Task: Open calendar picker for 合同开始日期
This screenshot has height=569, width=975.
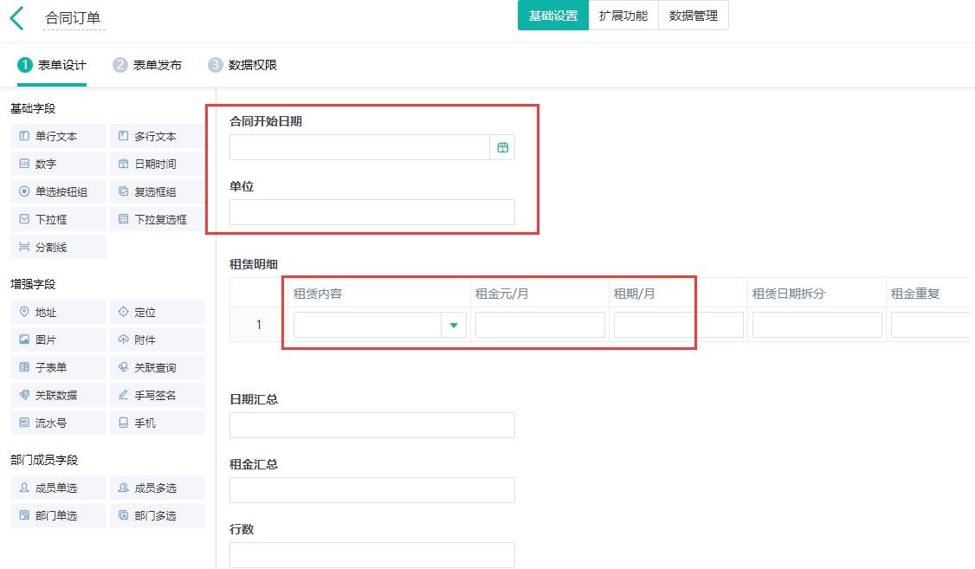Action: (x=502, y=147)
